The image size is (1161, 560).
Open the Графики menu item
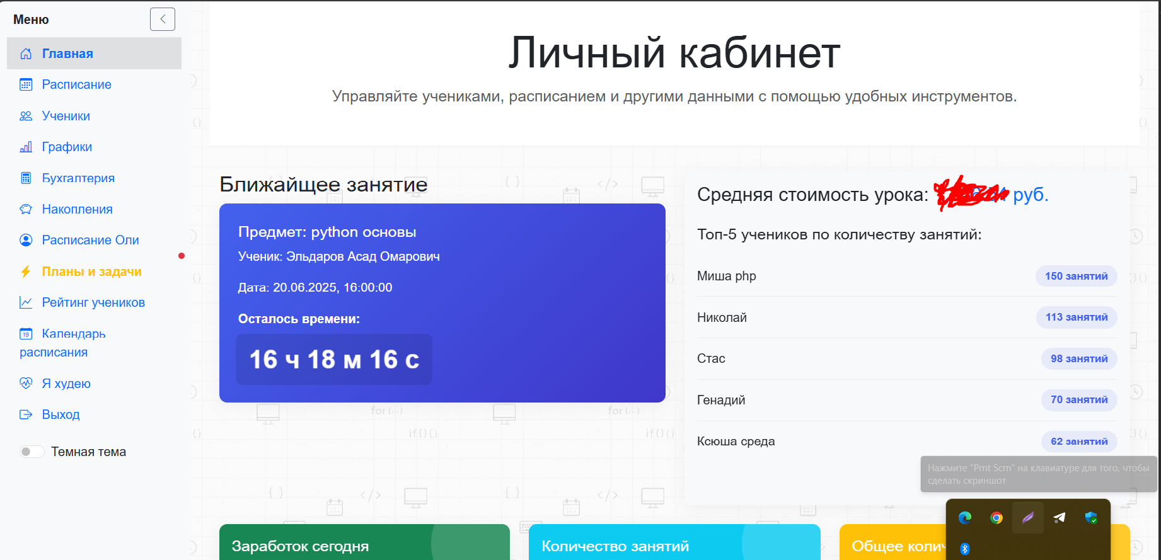(x=94, y=147)
